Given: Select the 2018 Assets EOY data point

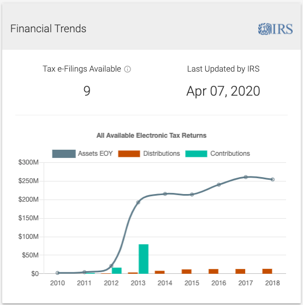Looking at the screenshot, I should click(x=272, y=179).
